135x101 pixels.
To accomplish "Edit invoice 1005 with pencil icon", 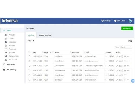I will click(117, 75).
